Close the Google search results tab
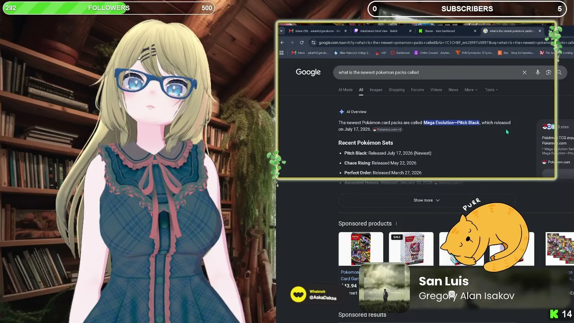 coord(539,31)
